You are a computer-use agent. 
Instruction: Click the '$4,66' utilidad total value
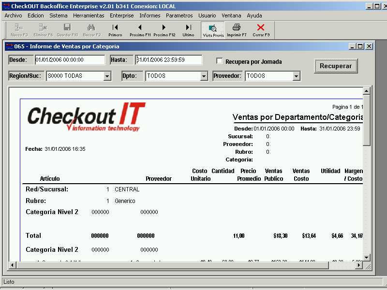[x=337, y=236]
